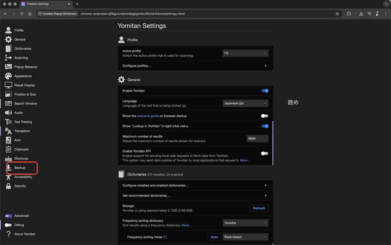
Task: Toggle Enable Yomitan switch
Action: coord(265,91)
